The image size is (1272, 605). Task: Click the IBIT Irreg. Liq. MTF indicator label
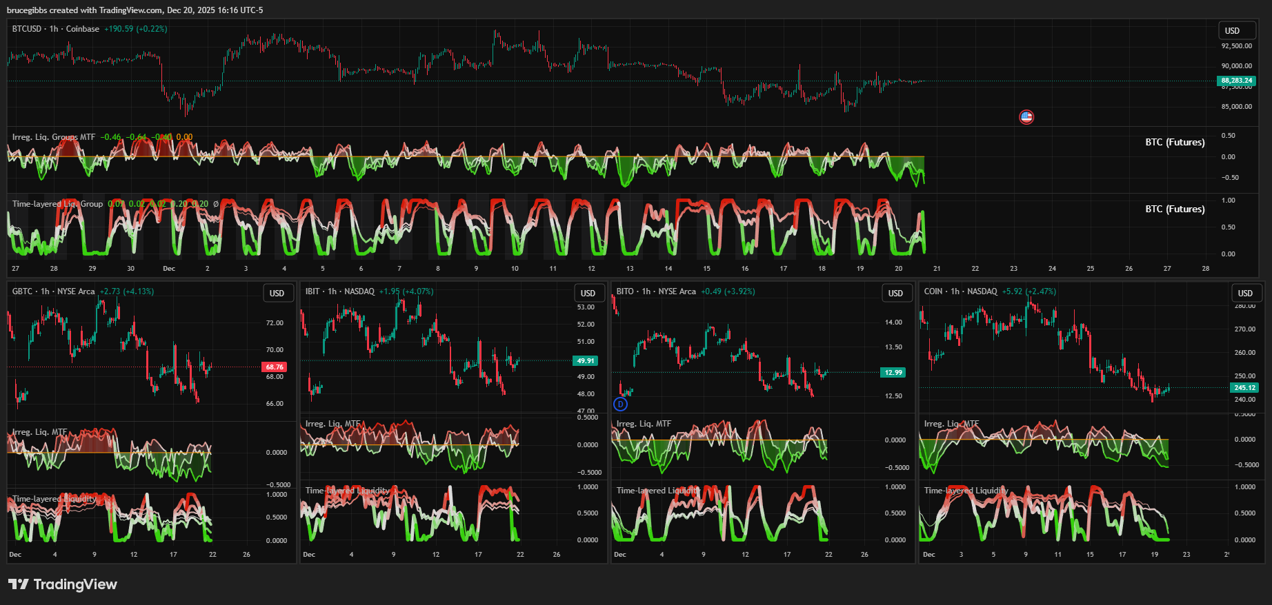pos(332,424)
